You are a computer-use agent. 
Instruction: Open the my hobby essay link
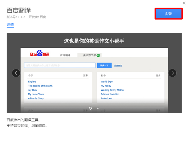pyautogui.click(x=106, y=86)
